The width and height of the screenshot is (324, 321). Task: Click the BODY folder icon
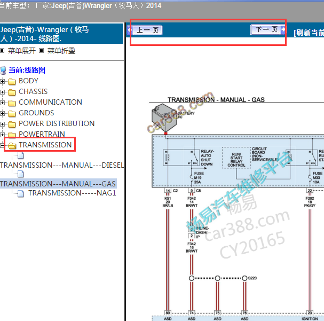[x=12, y=82]
